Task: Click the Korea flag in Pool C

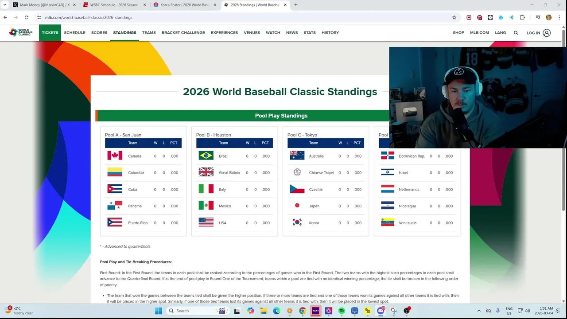Action: (297, 222)
